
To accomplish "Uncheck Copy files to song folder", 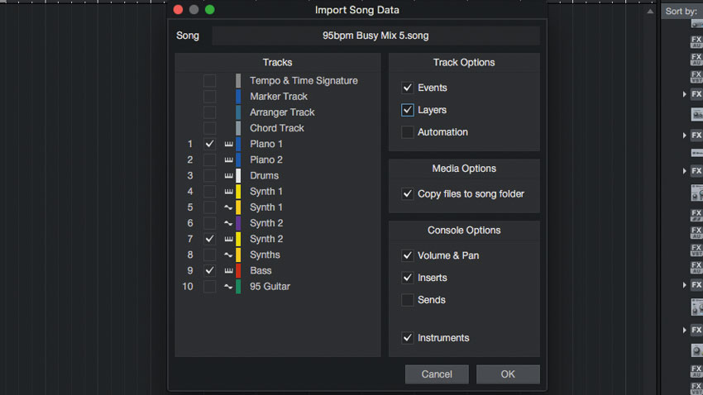I will pyautogui.click(x=408, y=194).
